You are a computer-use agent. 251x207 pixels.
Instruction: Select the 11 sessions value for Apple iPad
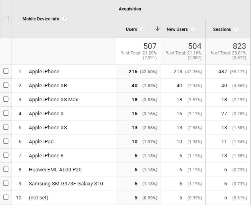pos(224,142)
